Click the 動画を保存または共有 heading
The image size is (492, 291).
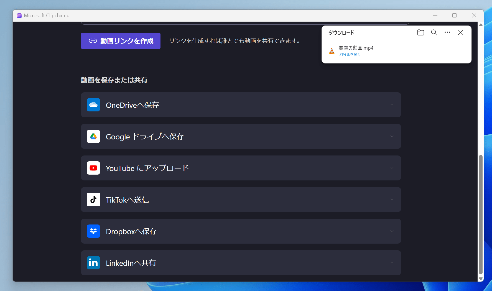(114, 80)
